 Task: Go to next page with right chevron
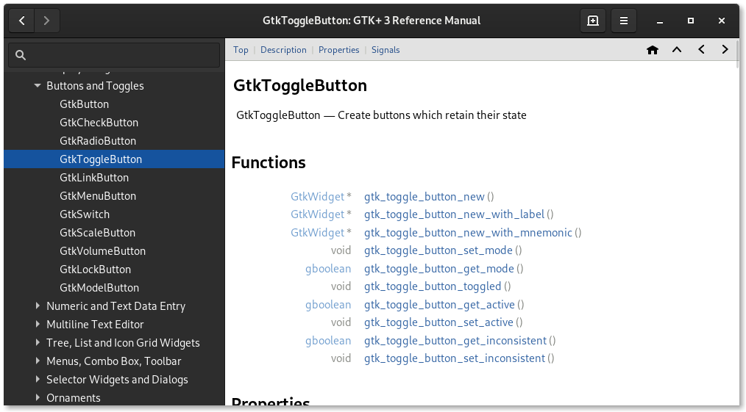point(725,50)
